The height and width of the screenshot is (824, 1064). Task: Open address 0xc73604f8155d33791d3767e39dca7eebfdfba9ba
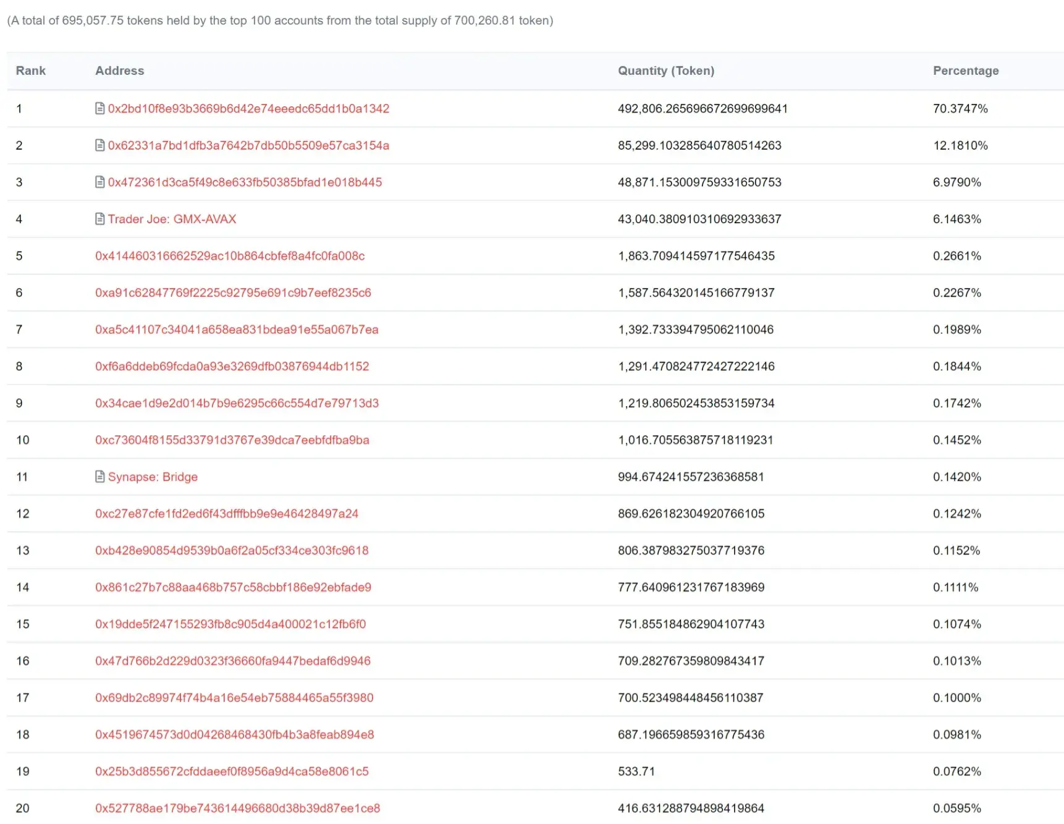(x=232, y=440)
